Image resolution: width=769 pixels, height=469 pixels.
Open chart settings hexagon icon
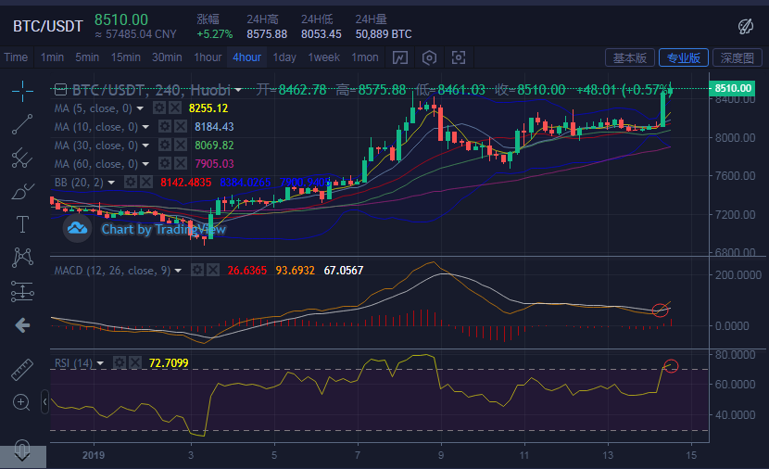coord(429,57)
